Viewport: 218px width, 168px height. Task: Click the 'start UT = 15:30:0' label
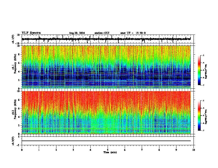133,33
